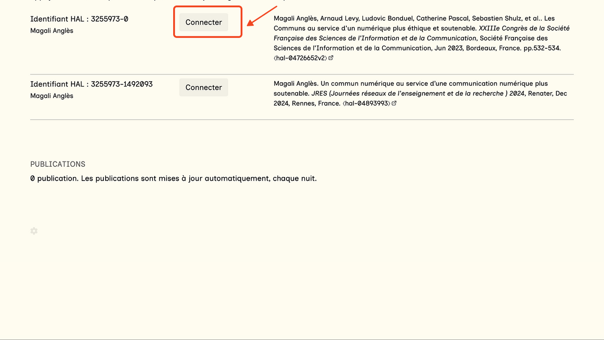The width and height of the screenshot is (604, 340).
Task: Open the hal-04726652v2 reference link
Action: click(x=301, y=58)
